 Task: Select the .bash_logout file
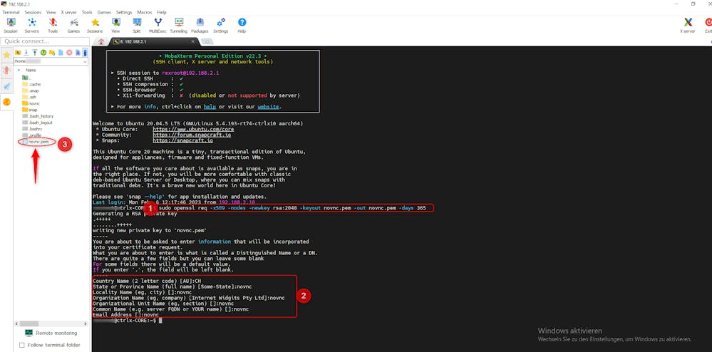37,123
